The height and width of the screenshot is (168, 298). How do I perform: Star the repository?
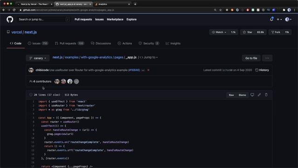pos(247,32)
